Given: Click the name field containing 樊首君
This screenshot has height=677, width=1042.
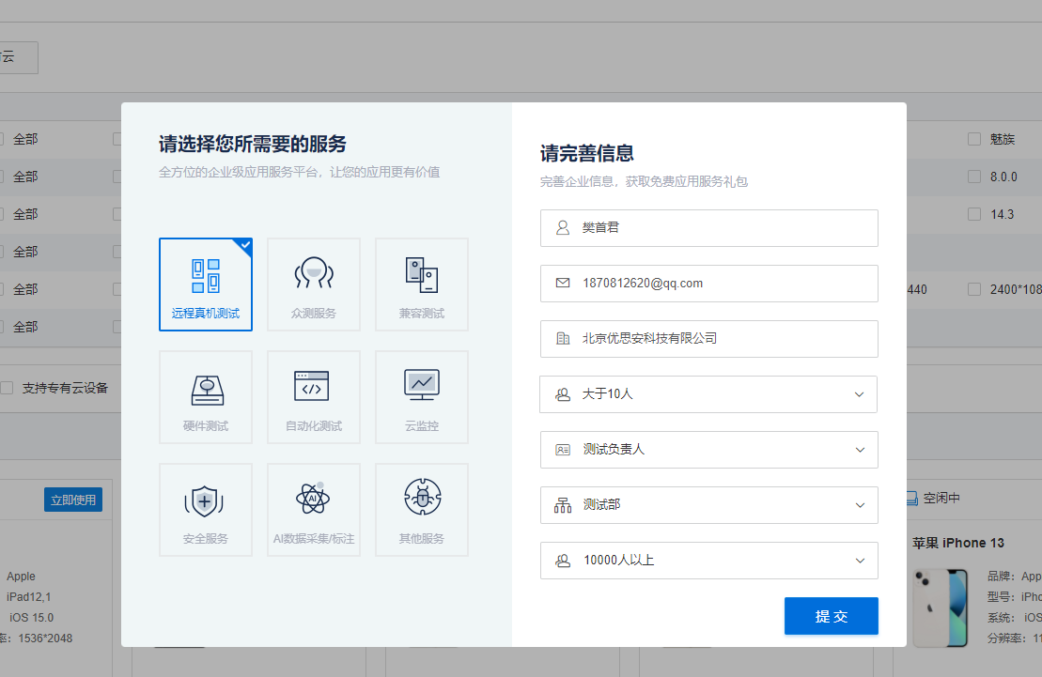Looking at the screenshot, I should click(x=709, y=228).
